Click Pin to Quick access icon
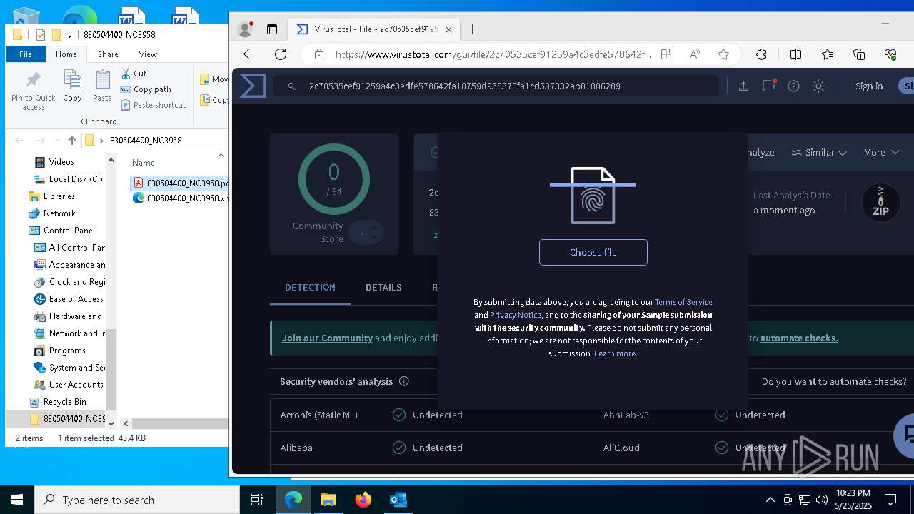Image resolution: width=914 pixels, height=514 pixels. click(x=33, y=90)
